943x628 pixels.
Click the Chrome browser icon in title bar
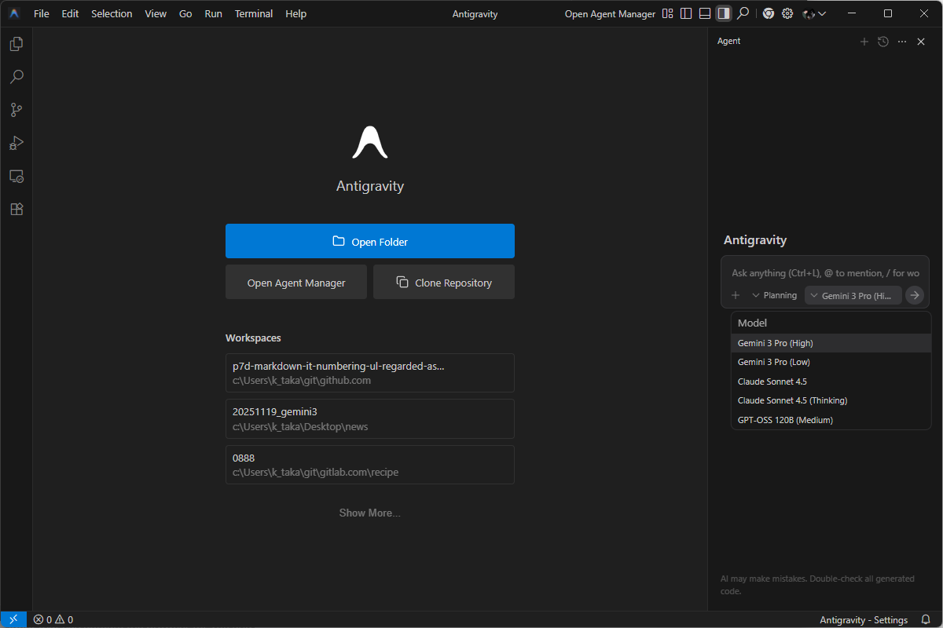pyautogui.click(x=768, y=13)
